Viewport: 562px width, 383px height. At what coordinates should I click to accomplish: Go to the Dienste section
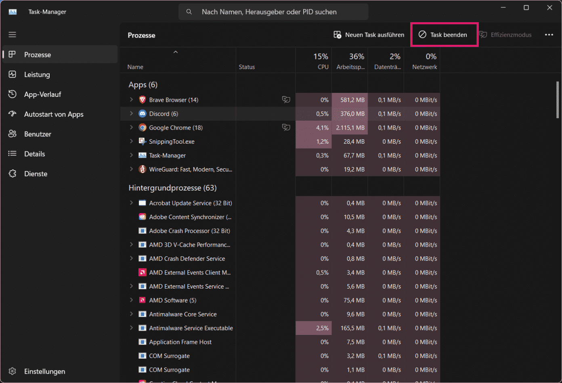coord(36,174)
